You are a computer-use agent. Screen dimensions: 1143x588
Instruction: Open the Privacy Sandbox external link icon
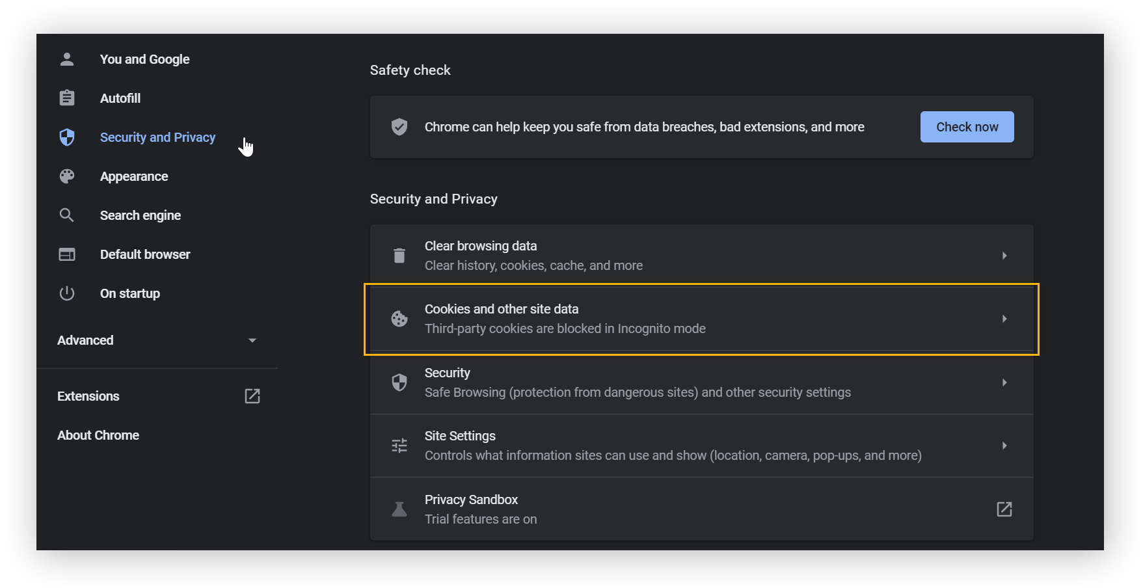[x=1004, y=509]
